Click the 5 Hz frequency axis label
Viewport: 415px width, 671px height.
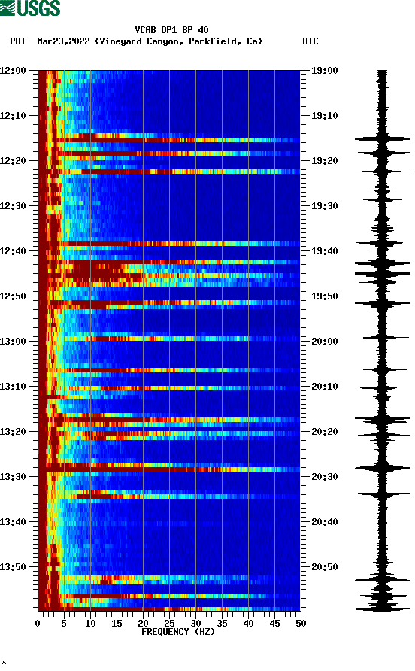point(64,624)
